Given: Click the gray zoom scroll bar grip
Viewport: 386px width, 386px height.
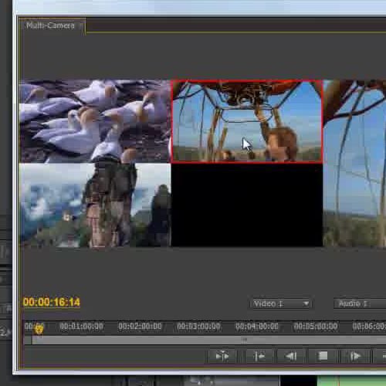Looking at the screenshot, I should pyautogui.click(x=244, y=340).
